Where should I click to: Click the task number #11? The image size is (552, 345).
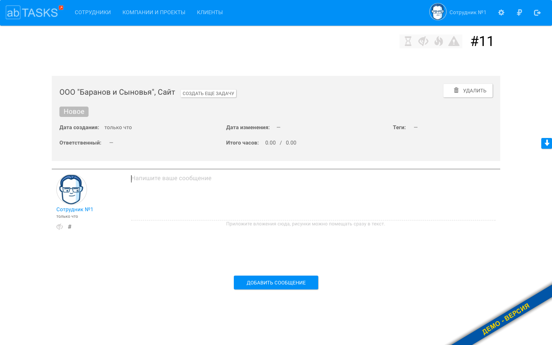click(x=482, y=41)
